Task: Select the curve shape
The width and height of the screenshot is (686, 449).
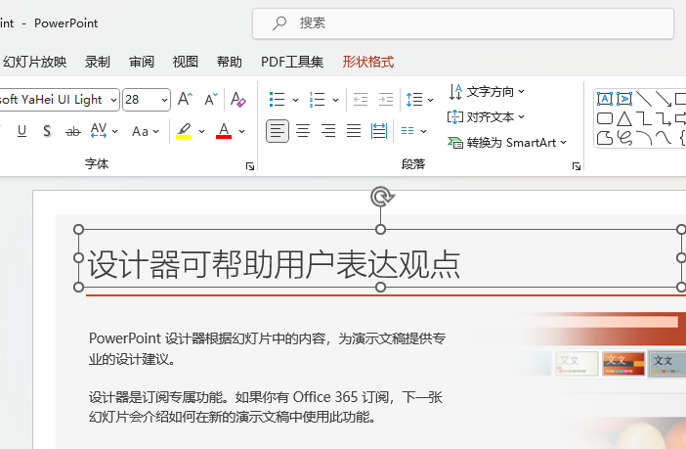Action: point(664,138)
